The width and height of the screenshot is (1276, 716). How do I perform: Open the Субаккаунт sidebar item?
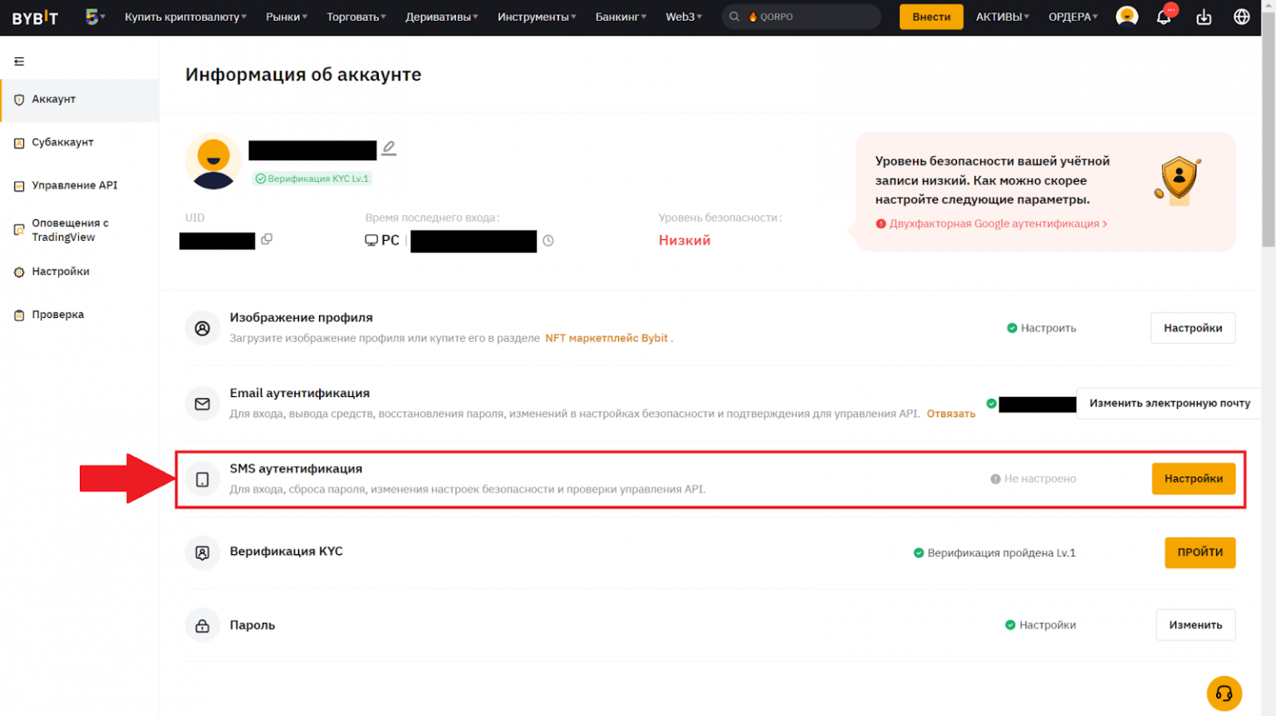click(x=62, y=142)
